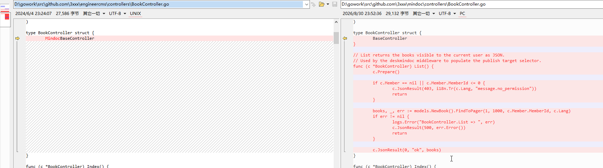This screenshot has height=168, width=603.
Task: Click the '// List returns the books' comment line
Action: [429, 55]
